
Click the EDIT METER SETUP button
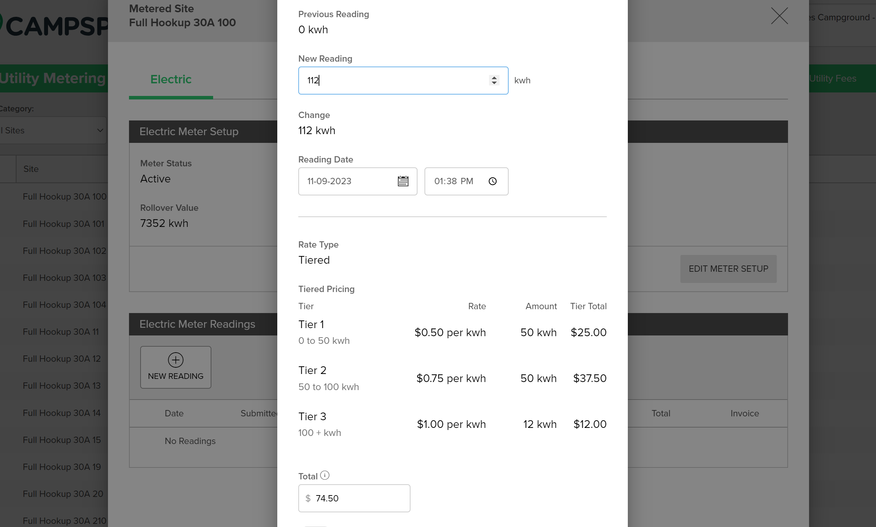[x=728, y=269]
